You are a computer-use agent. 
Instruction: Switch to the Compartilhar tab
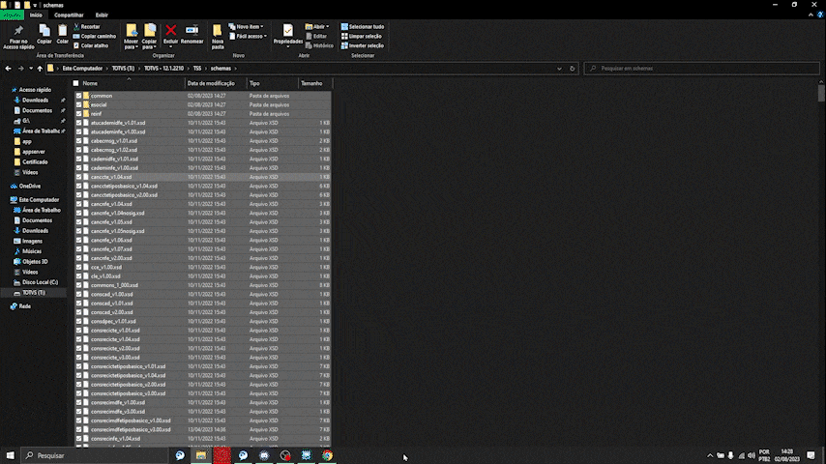(x=69, y=15)
